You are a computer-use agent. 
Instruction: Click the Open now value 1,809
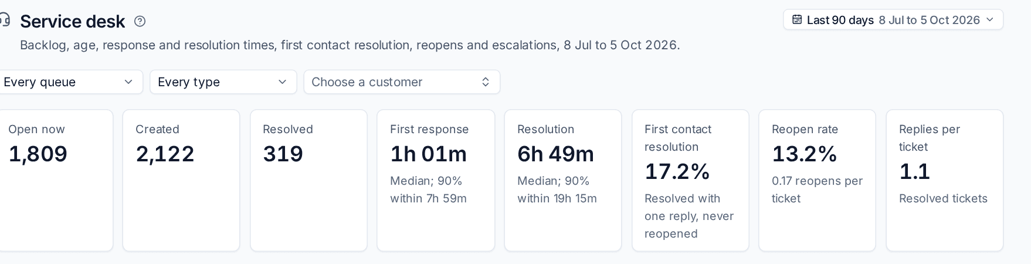[x=38, y=154]
